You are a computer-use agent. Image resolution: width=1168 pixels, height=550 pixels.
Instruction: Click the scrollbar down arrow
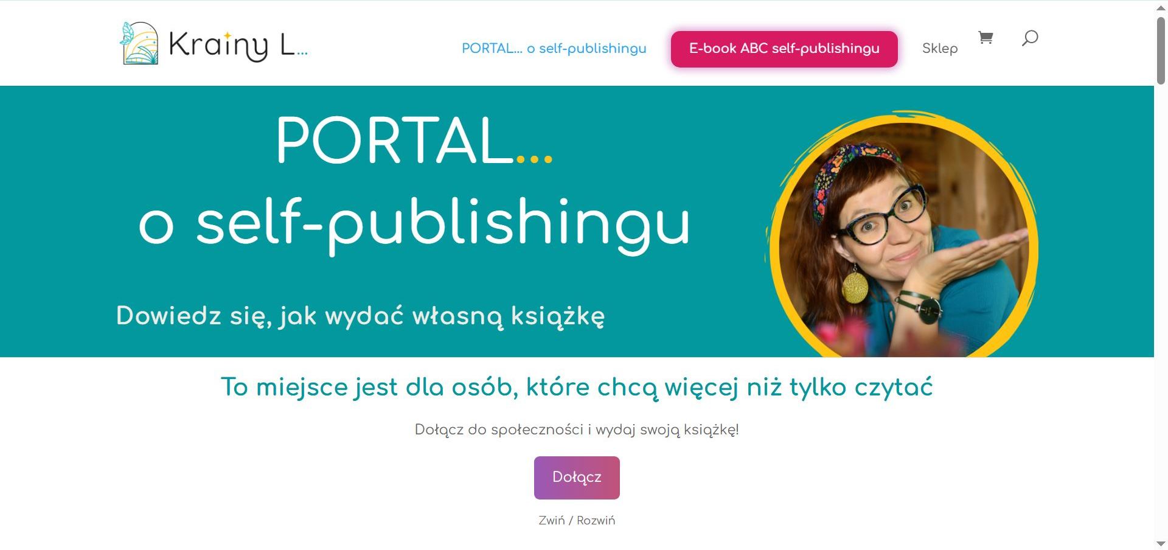click(1161, 543)
